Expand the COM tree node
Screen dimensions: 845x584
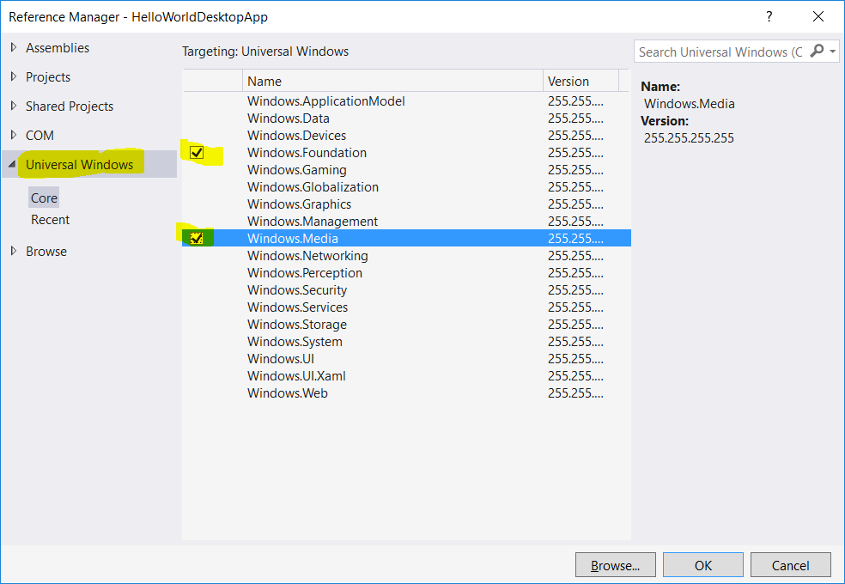pyautogui.click(x=14, y=135)
